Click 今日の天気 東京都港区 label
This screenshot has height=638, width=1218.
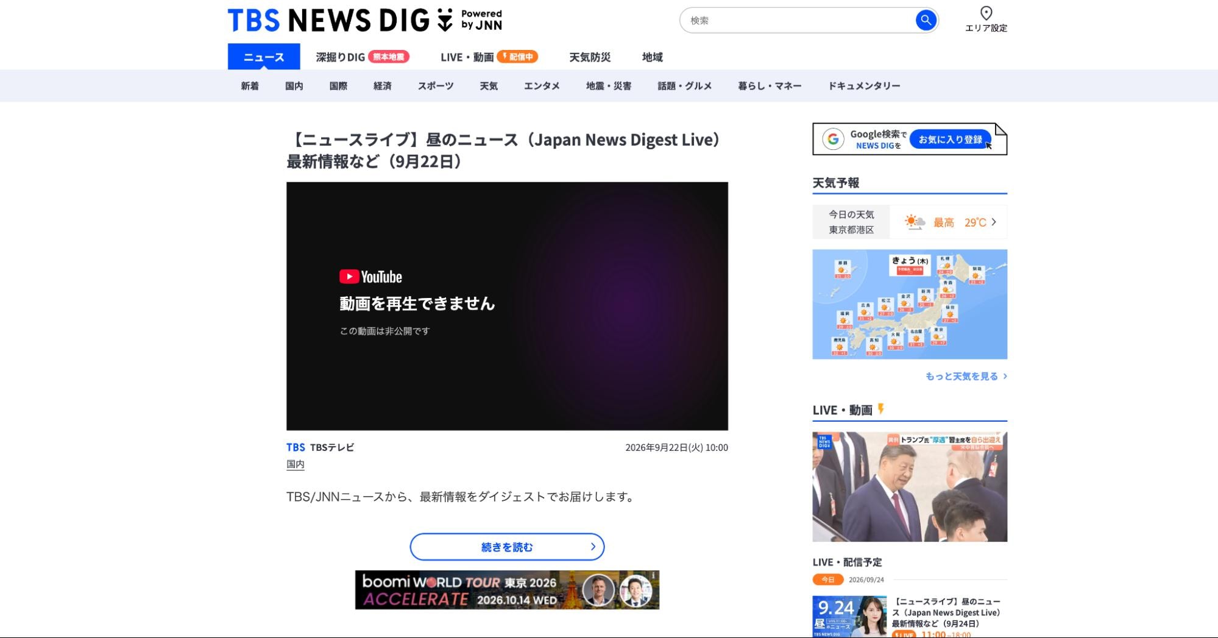point(851,222)
